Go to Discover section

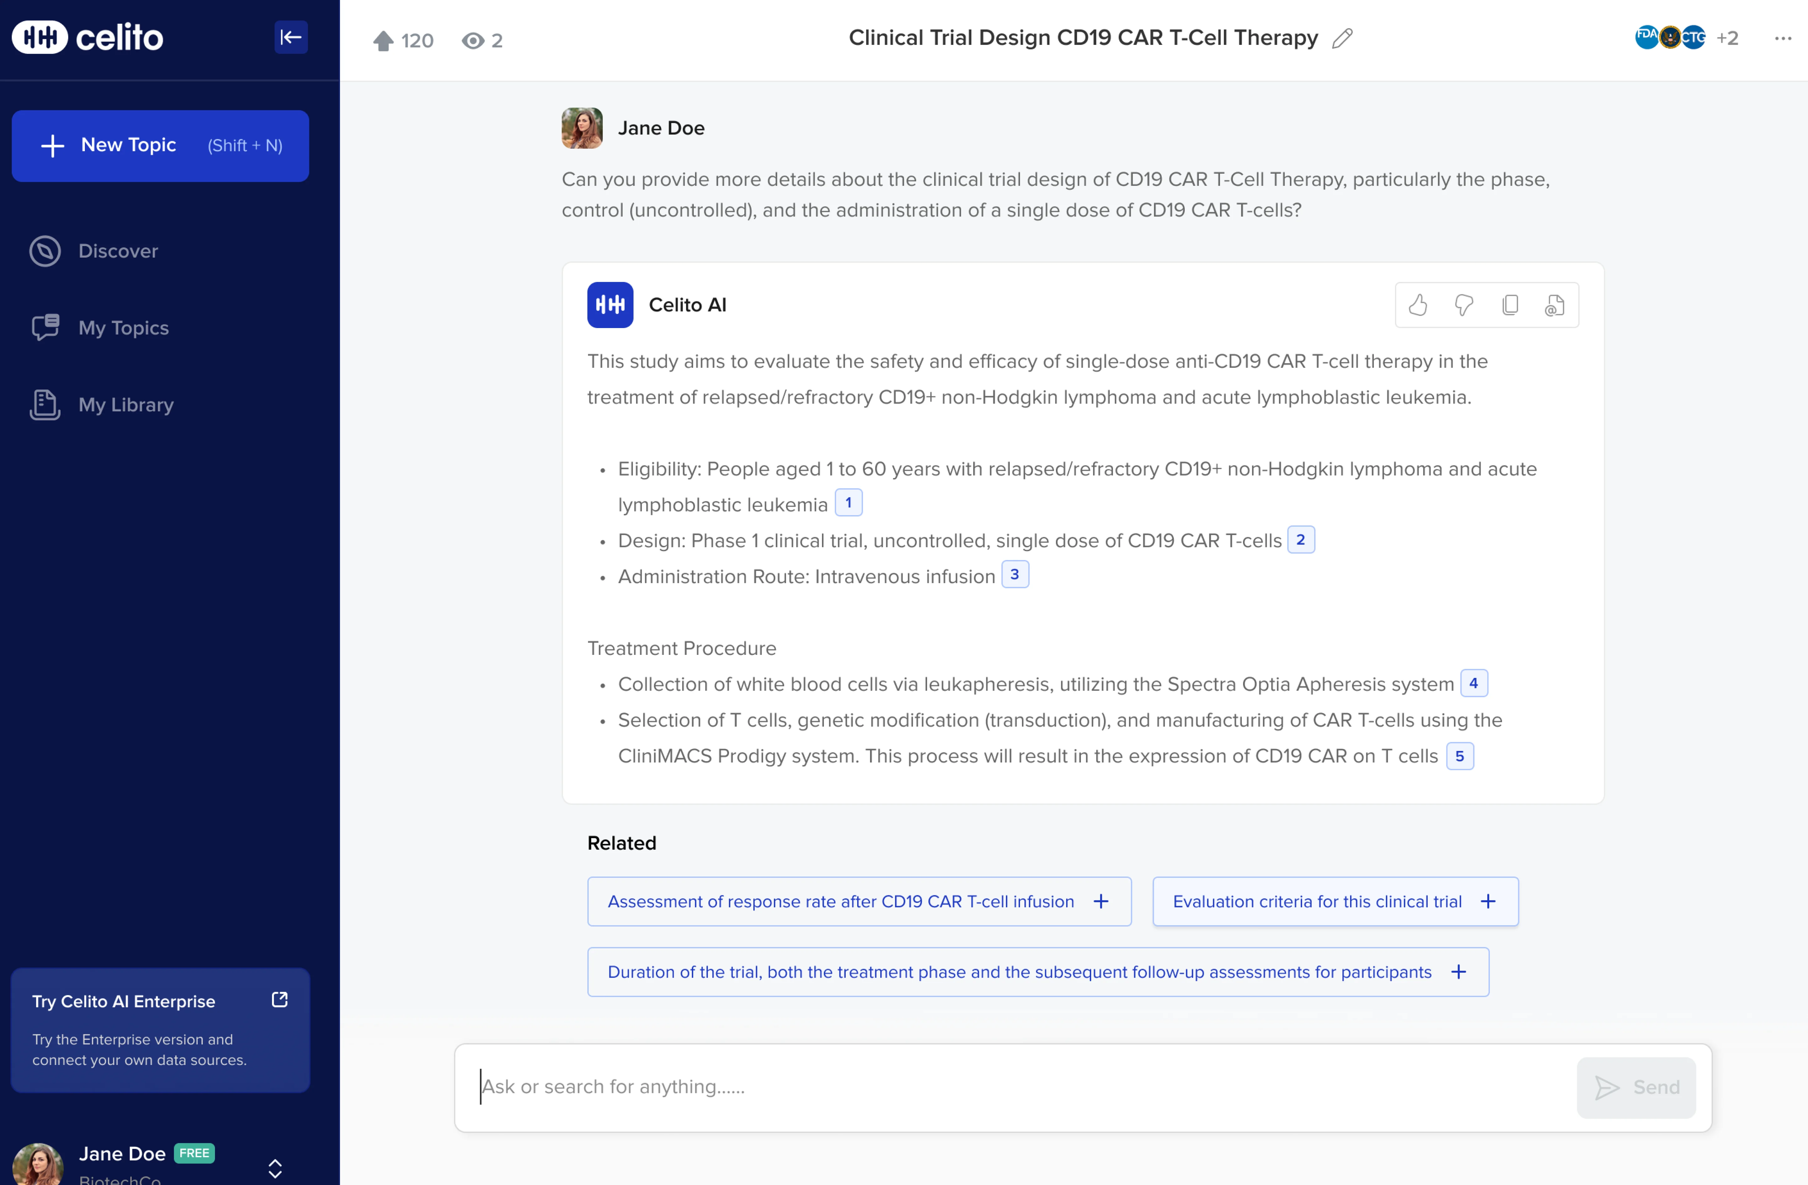(118, 251)
